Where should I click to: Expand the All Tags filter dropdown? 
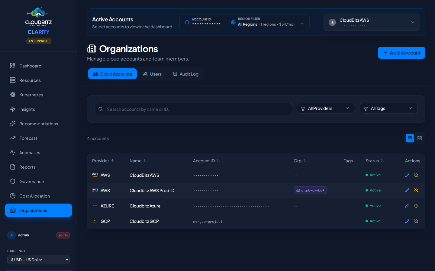[x=388, y=108]
